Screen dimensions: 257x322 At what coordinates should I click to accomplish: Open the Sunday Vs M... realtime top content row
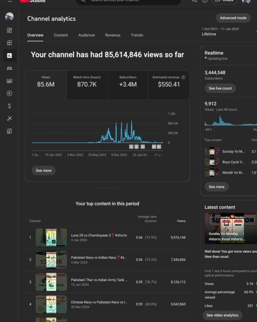click(231, 152)
